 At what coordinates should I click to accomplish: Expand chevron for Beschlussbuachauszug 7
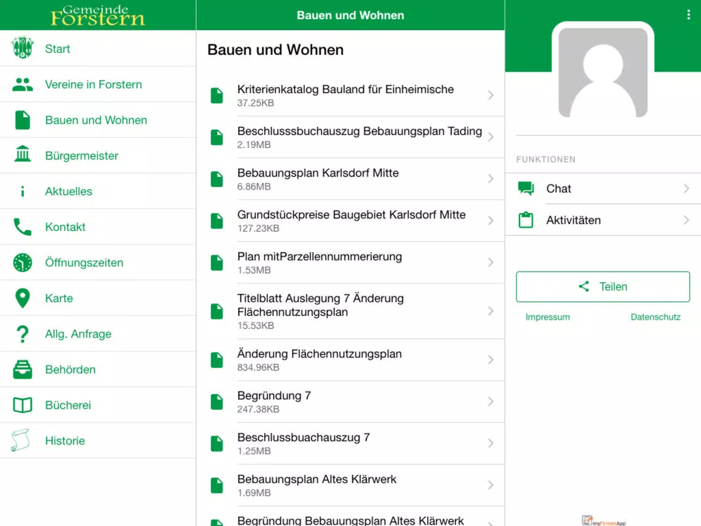(x=491, y=443)
